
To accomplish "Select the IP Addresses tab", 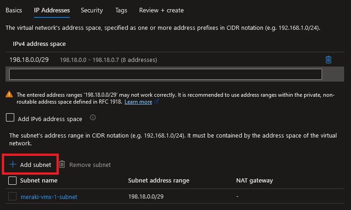I will click(51, 10).
